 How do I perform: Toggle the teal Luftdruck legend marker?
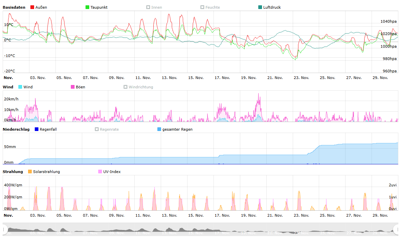260,7
